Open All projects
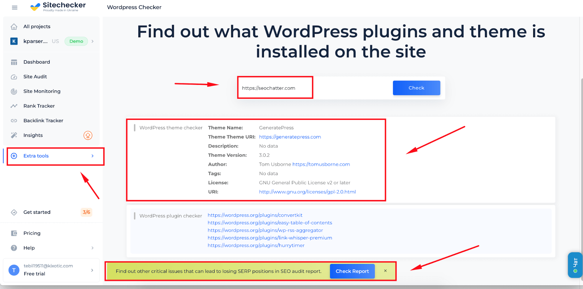This screenshot has height=289, width=583. [x=37, y=27]
